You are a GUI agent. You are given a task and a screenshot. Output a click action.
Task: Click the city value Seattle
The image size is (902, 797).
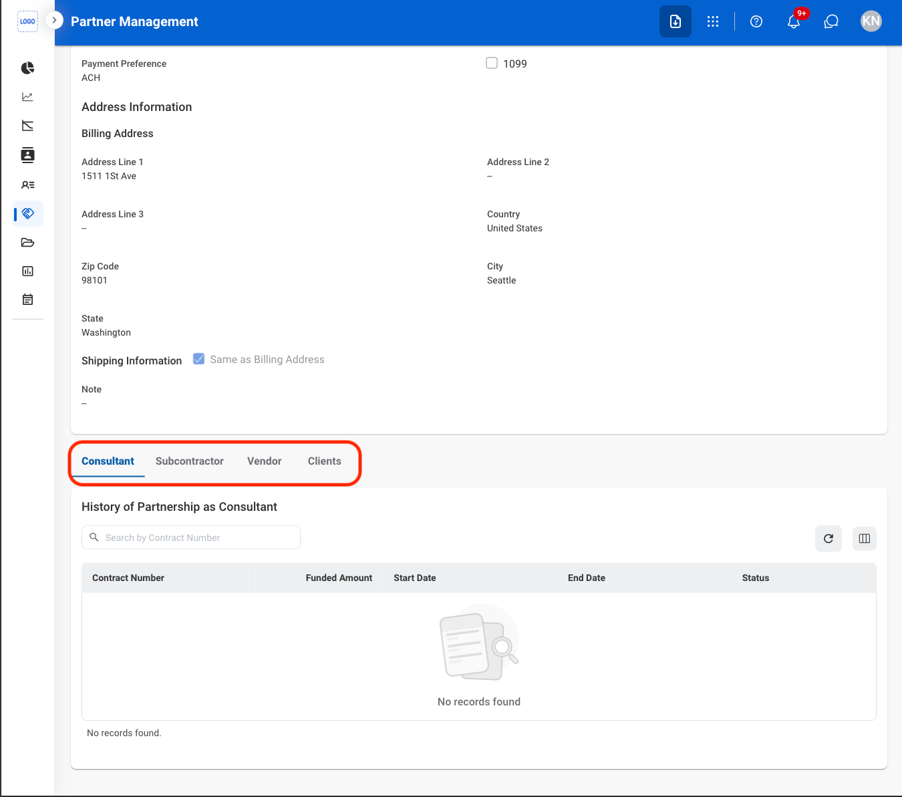point(501,280)
